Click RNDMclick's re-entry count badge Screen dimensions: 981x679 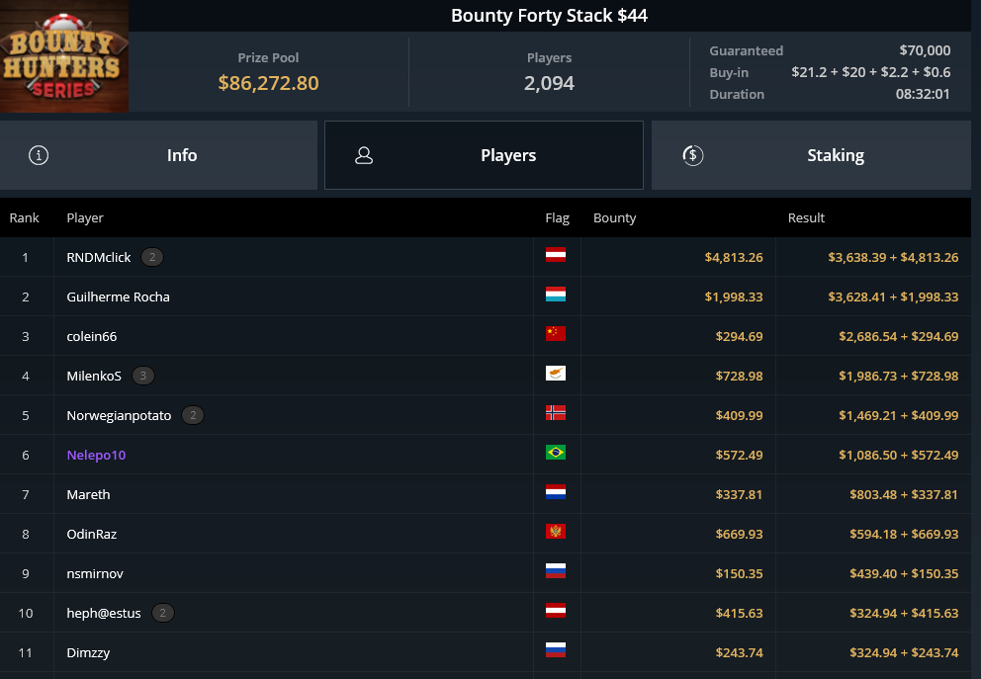152,257
